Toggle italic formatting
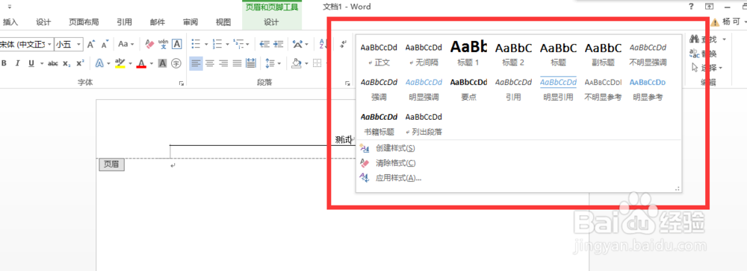Image resolution: width=747 pixels, height=271 pixels. (18, 63)
